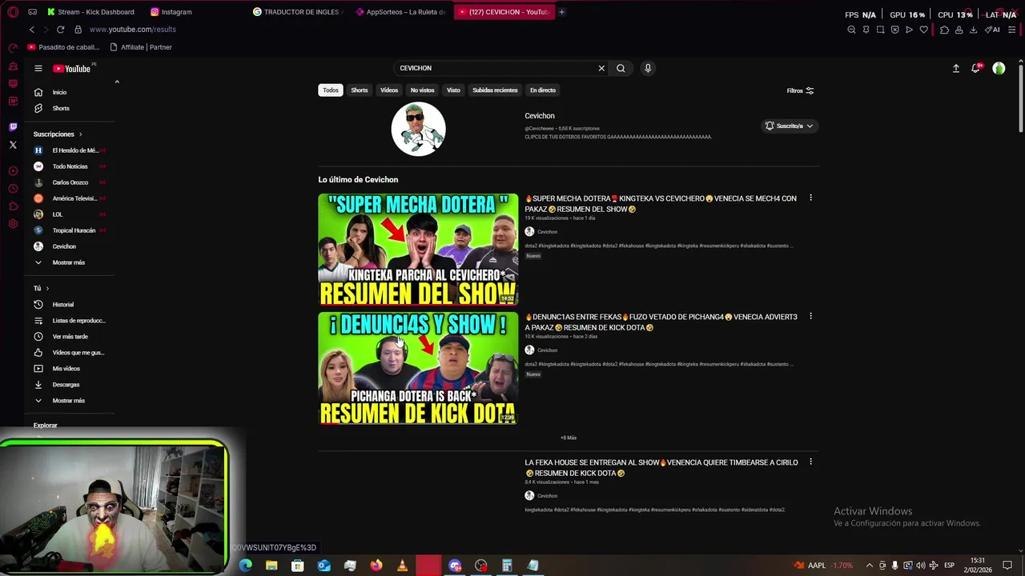The image size is (1025, 576).
Task: Select the No vistos filter chip
Action: pyautogui.click(x=422, y=90)
